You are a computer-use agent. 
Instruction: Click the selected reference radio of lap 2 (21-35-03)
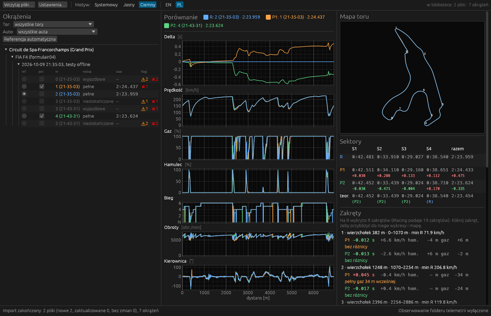(x=24, y=94)
